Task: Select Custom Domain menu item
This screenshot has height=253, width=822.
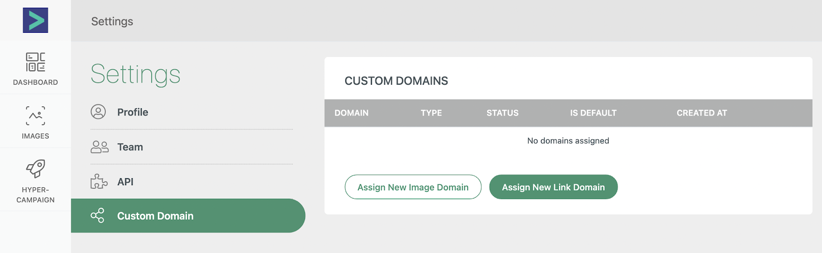Action: coord(188,216)
